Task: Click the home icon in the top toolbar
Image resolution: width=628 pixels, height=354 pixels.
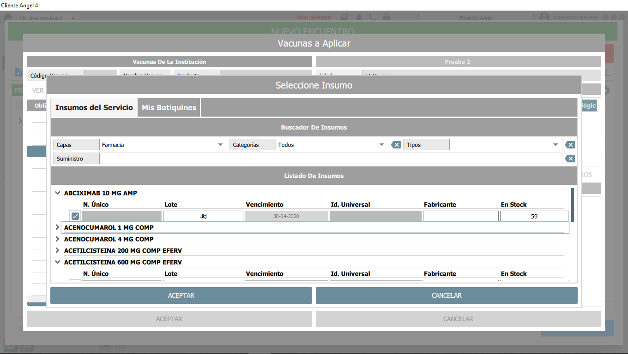Action: click(x=7, y=17)
